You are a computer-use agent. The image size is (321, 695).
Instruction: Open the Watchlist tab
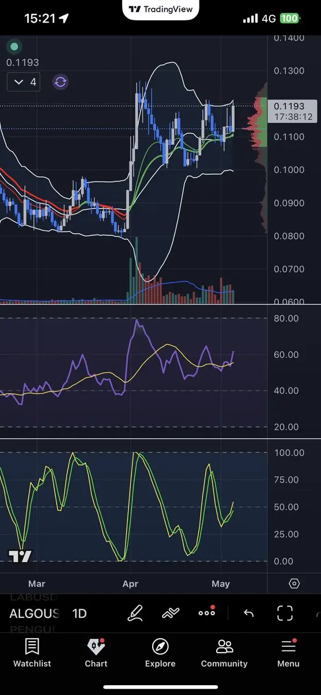pos(32,653)
